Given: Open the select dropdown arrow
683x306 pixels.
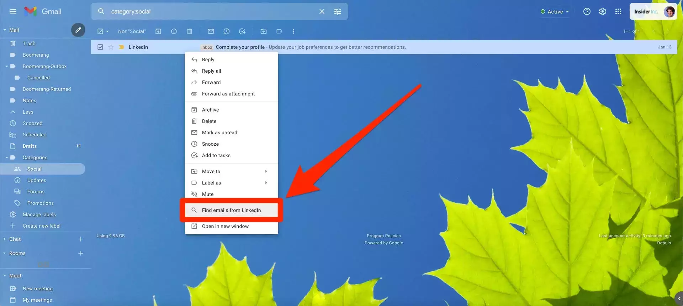Looking at the screenshot, I should 107,31.
